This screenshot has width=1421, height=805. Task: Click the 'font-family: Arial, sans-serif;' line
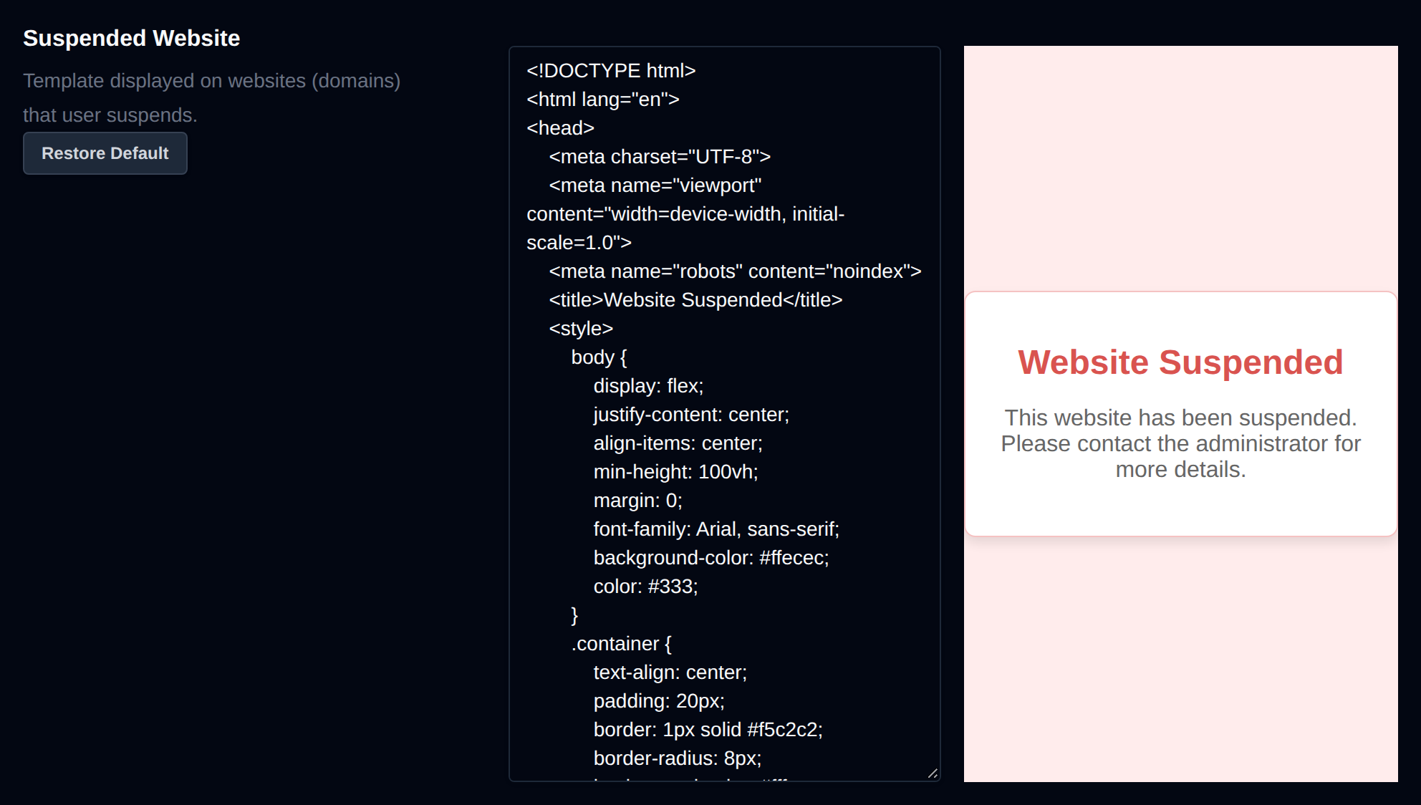716,529
